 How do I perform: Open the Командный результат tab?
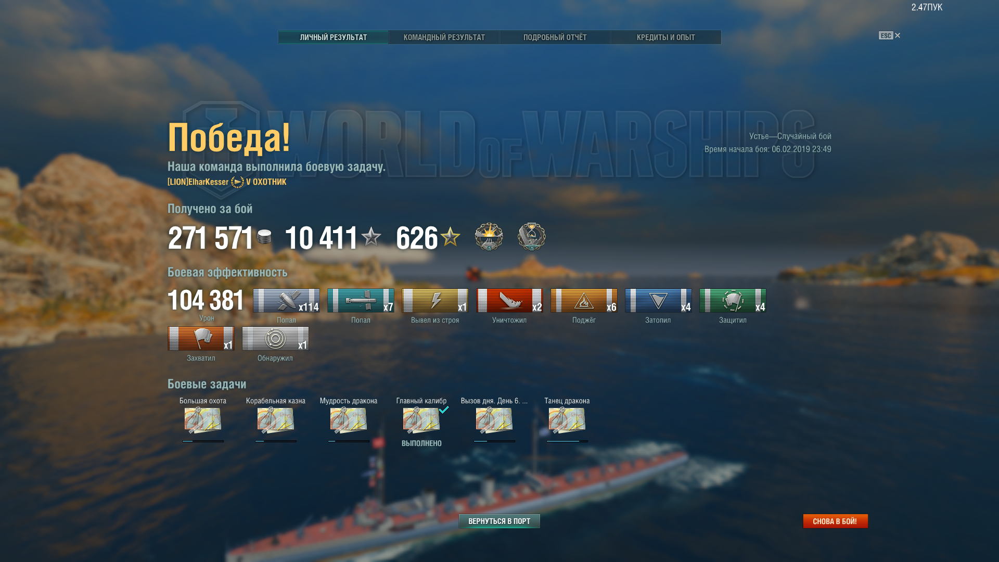click(444, 37)
